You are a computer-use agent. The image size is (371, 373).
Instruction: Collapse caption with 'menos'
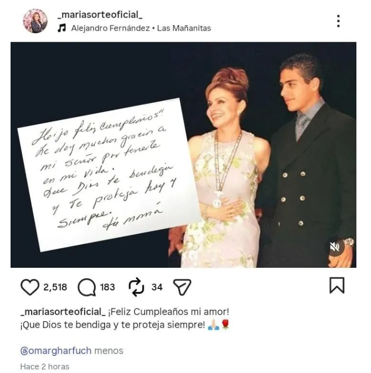tap(109, 351)
